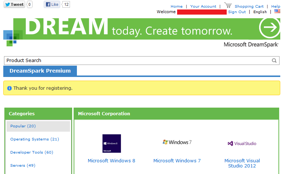The height and width of the screenshot is (174, 285).
Task: Select Operating Systems (21) category
Action: (35, 139)
